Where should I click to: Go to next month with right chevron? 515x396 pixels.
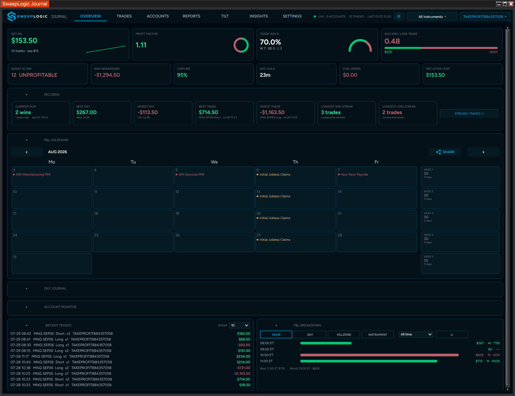pos(483,152)
